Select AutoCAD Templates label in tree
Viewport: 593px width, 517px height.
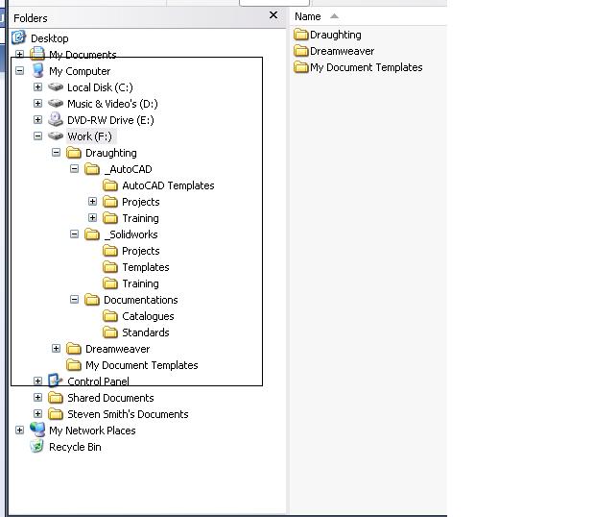coord(168,185)
